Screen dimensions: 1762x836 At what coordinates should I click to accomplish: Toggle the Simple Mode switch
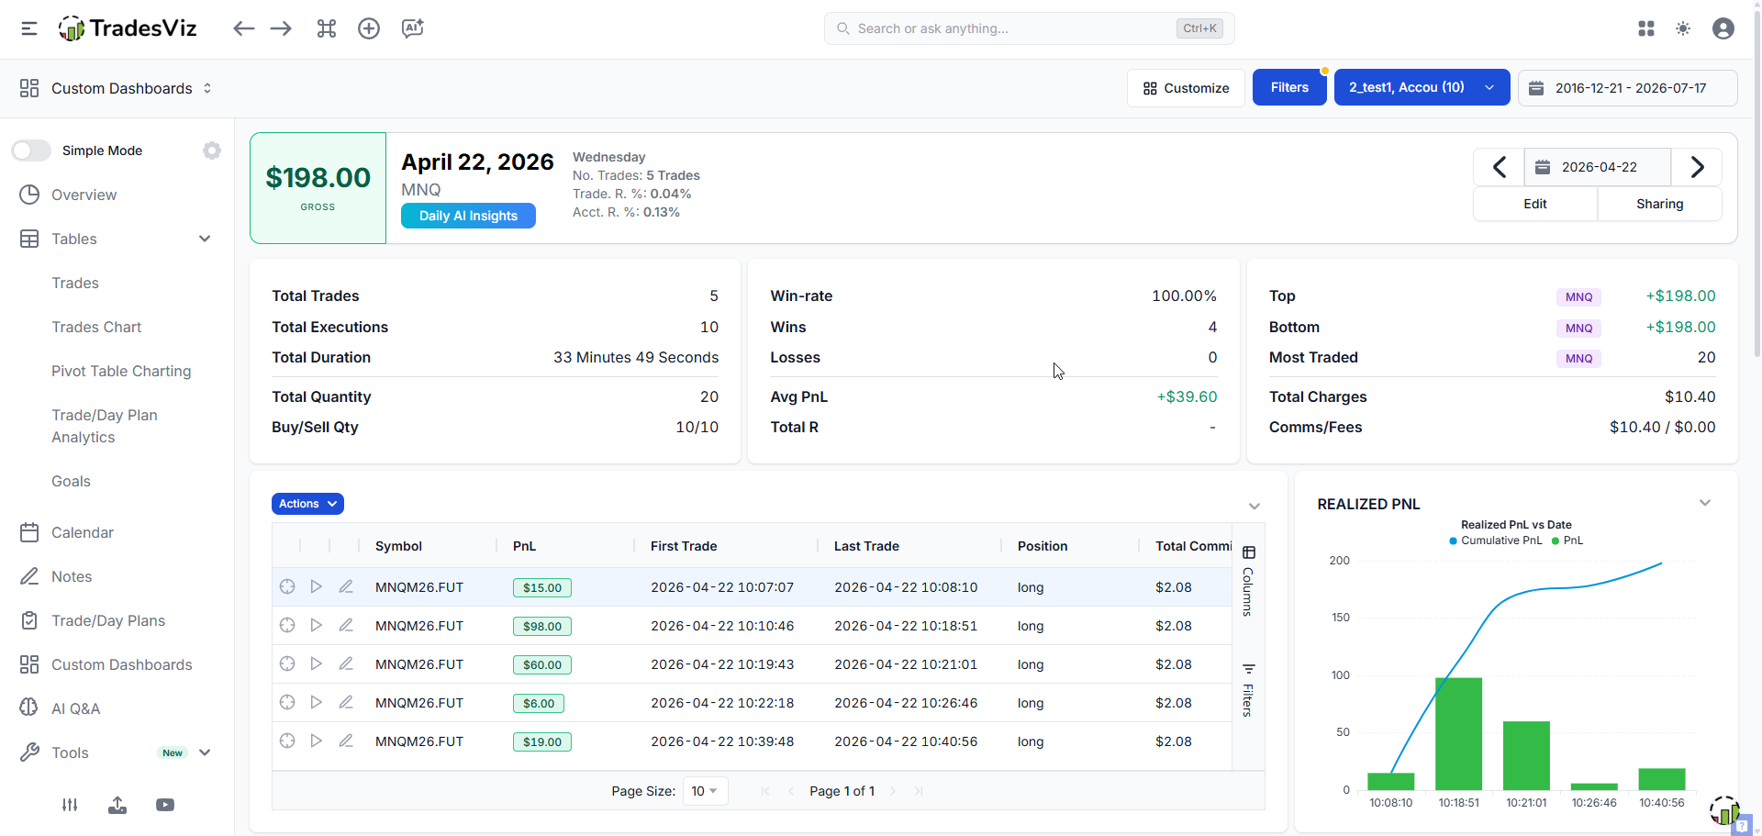click(x=31, y=150)
